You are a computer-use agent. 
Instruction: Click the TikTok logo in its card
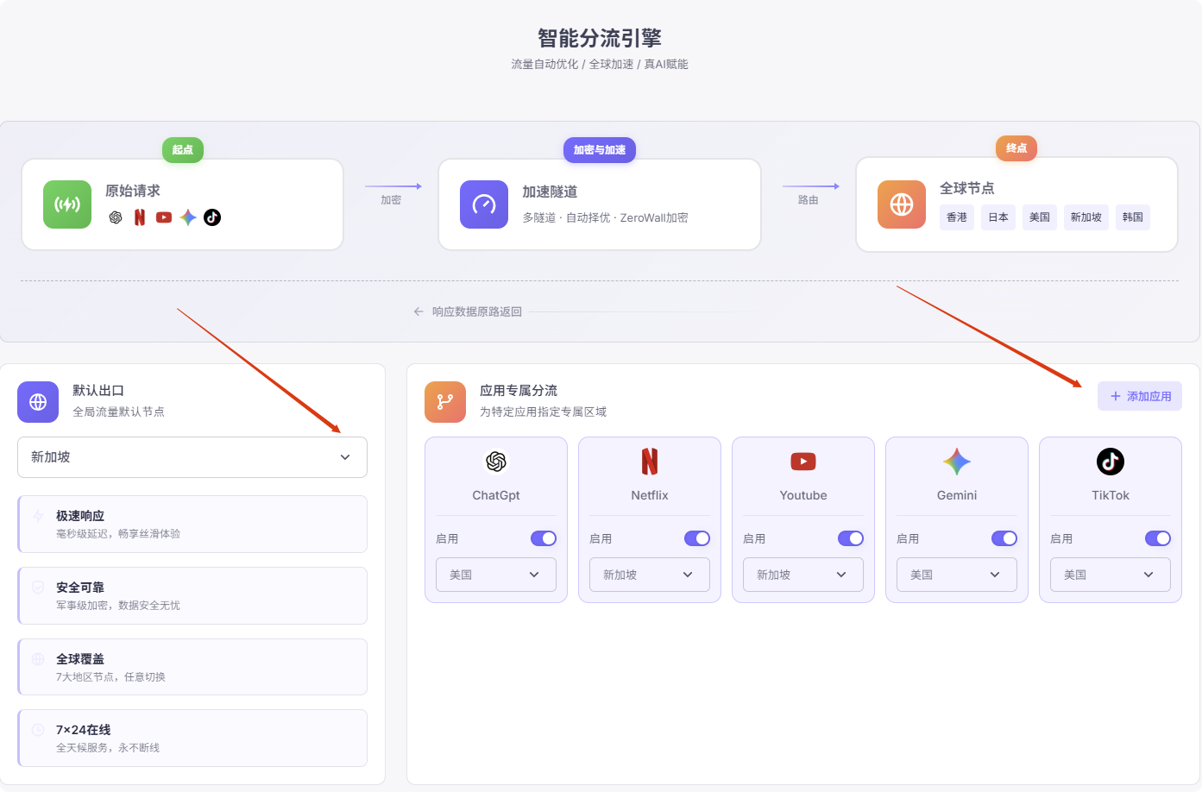1111,462
